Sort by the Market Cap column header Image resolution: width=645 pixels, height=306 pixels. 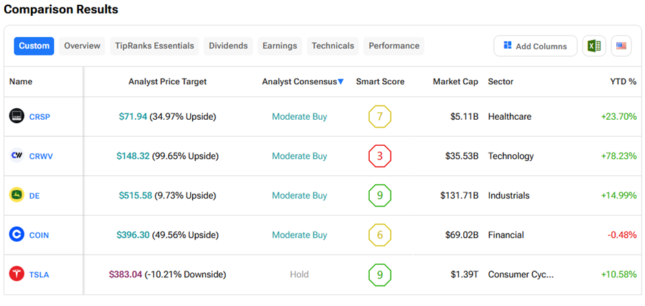[455, 81]
